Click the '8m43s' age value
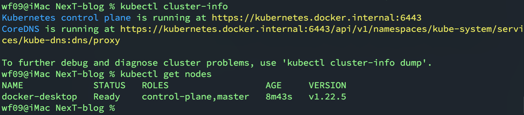The width and height of the screenshot is (524, 115). click(279, 97)
